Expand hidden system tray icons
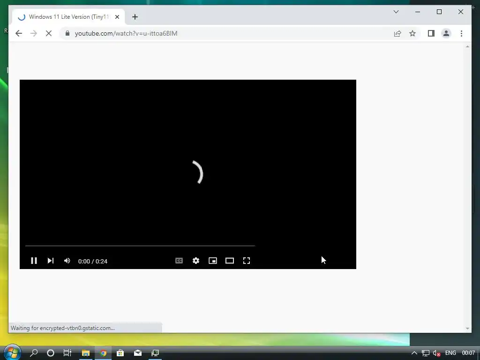This screenshot has width=480, height=360. tap(414, 353)
